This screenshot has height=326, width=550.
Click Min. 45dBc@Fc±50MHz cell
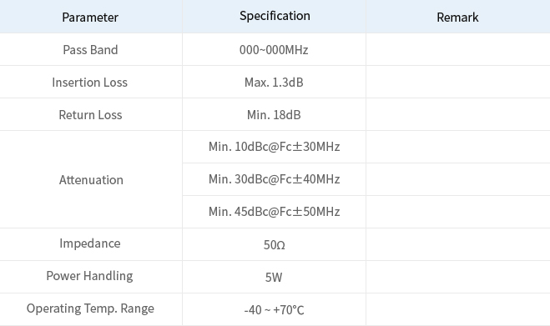[x=274, y=212]
